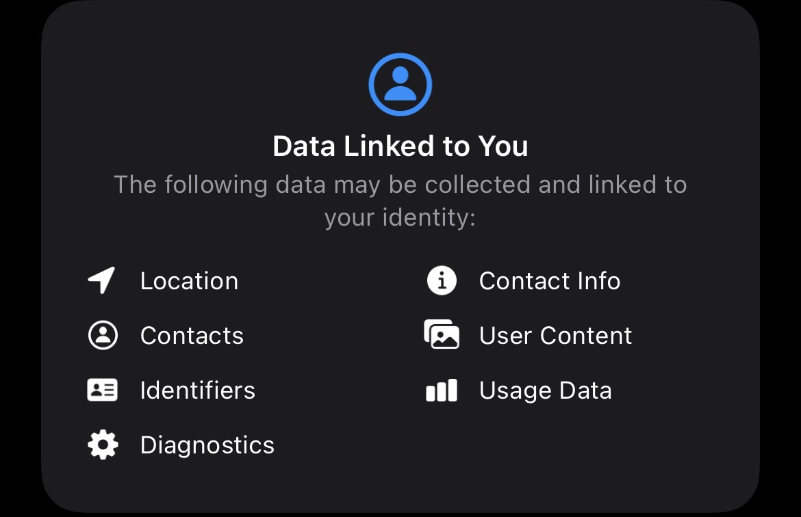Select the Location label
Viewport: 801px width, 517px height.
(x=189, y=281)
